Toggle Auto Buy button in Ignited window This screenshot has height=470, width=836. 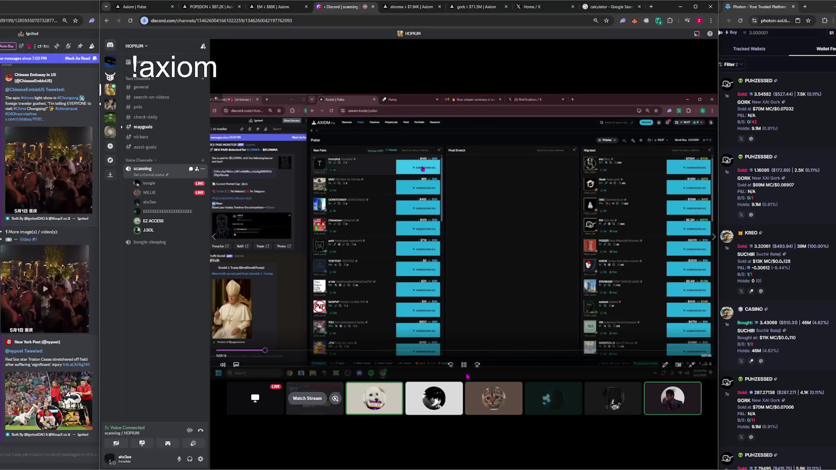[7, 46]
